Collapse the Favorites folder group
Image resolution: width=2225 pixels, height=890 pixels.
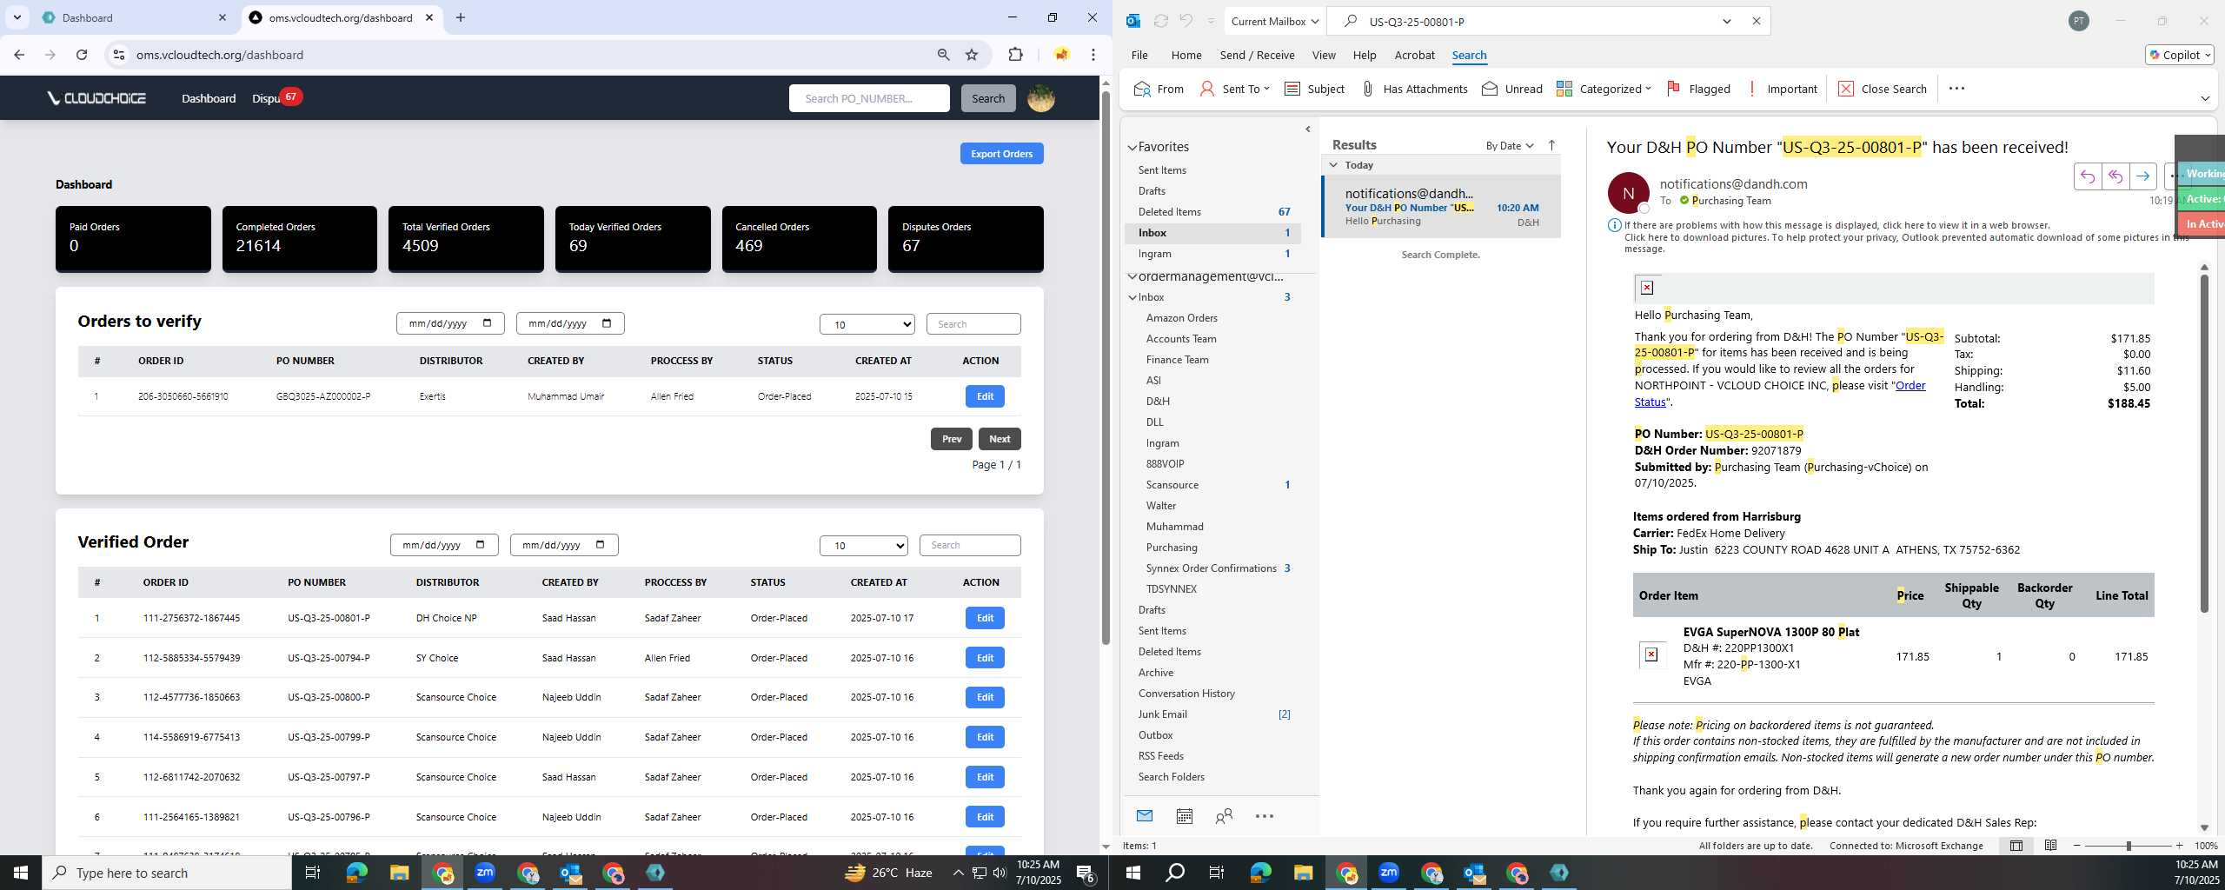pos(1132,147)
